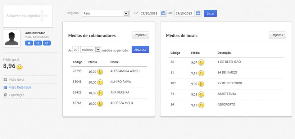Click collaborator code 28795

pyautogui.click(x=77, y=71)
